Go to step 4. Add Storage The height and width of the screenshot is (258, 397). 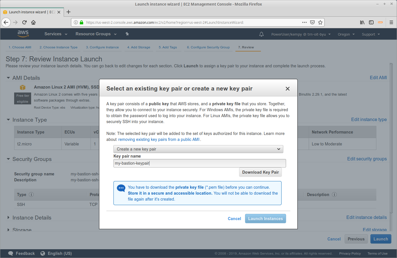click(139, 47)
